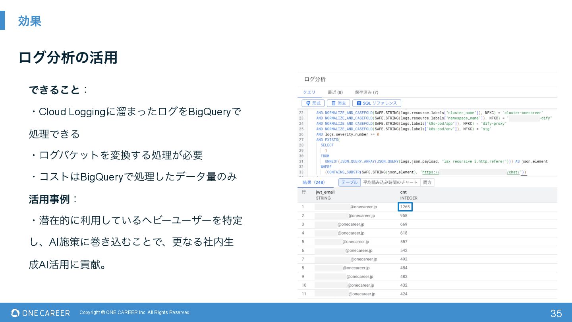Image resolution: width=572 pixels, height=322 pixels.
Task: Click the "dify-proxy" string in query
Action: [x=493, y=124]
